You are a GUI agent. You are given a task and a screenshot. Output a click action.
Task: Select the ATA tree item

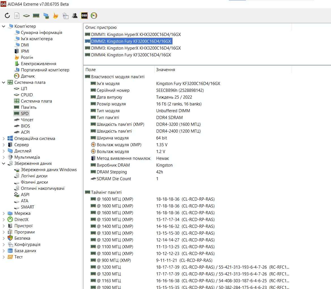click(25, 201)
